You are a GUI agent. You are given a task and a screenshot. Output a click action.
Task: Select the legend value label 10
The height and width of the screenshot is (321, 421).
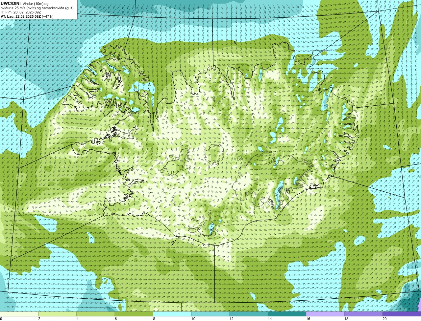pos(193,319)
